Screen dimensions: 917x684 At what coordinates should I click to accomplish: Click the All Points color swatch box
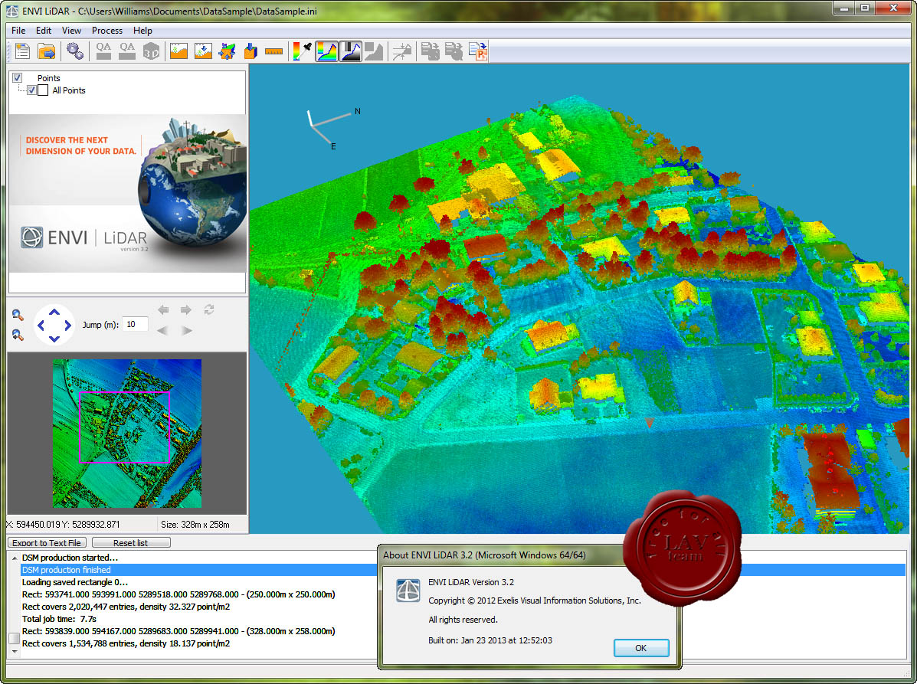pyautogui.click(x=43, y=90)
